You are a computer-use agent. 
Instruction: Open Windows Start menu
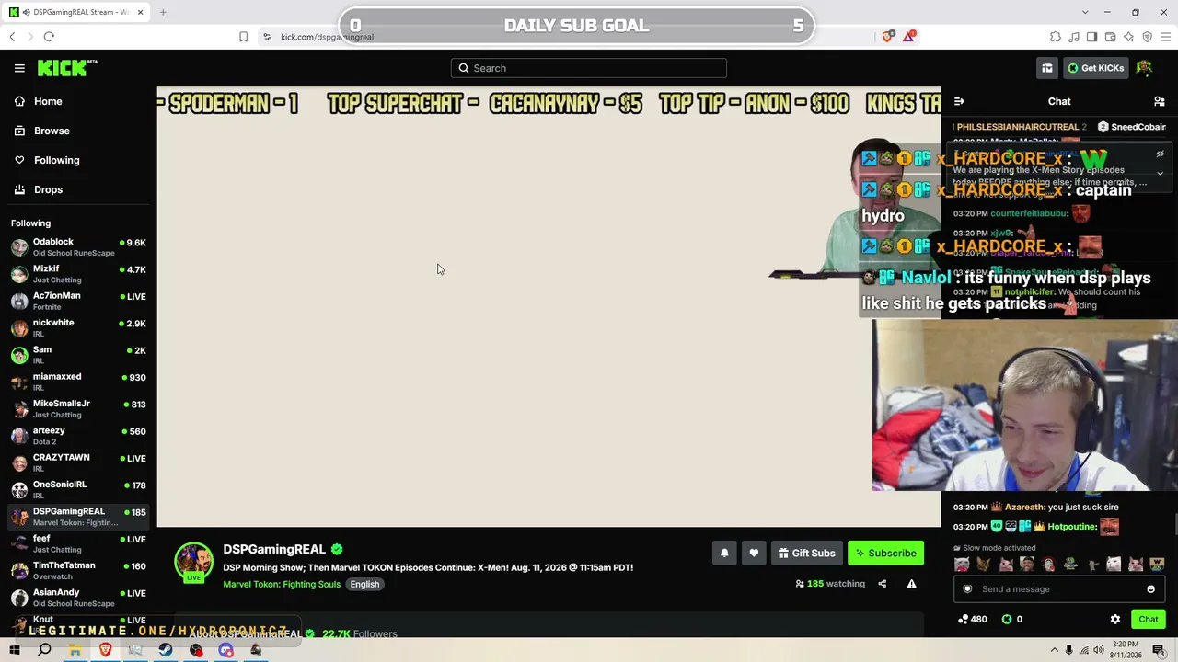pyautogui.click(x=15, y=651)
